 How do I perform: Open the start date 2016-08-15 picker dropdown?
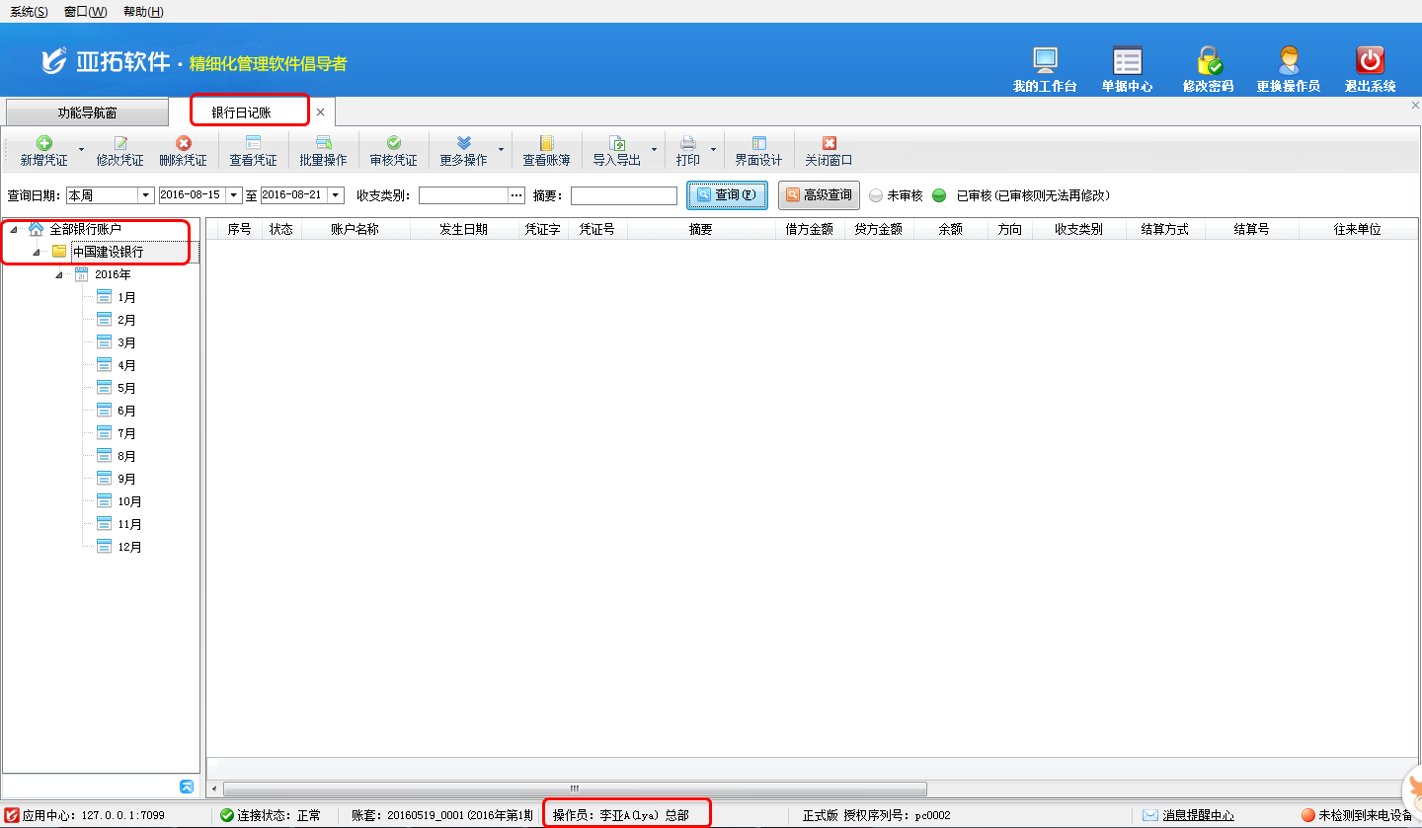[234, 195]
